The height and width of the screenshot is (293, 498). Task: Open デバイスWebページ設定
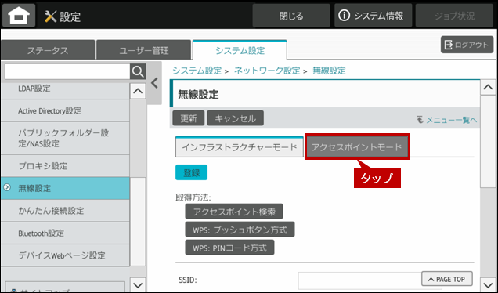[65, 255]
